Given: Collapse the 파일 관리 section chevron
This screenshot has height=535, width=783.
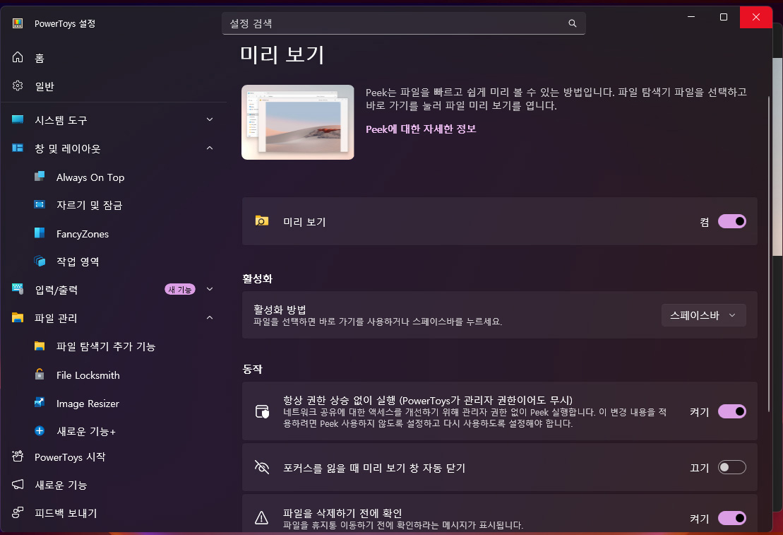Looking at the screenshot, I should (210, 317).
